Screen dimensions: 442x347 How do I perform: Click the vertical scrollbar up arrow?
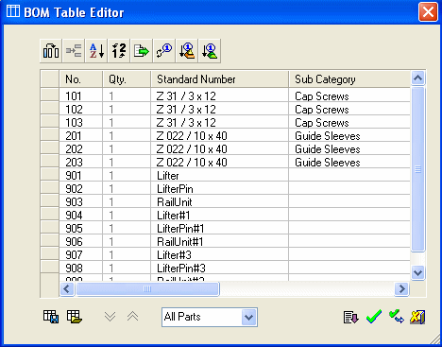(x=417, y=78)
